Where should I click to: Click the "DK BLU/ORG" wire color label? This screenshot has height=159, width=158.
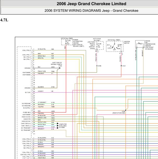coord(42,138)
